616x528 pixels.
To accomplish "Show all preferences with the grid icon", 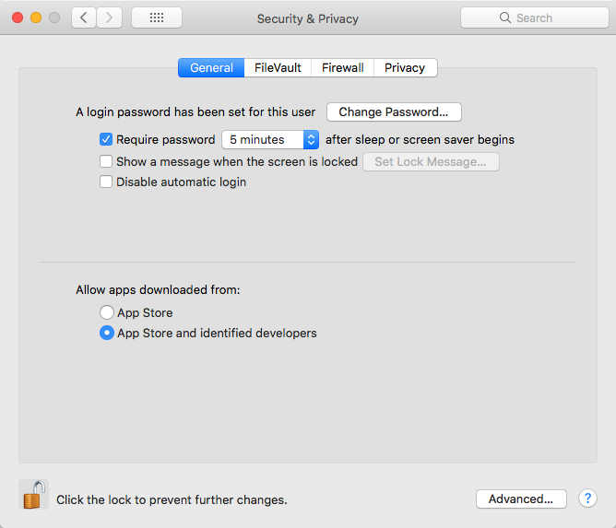I will click(x=157, y=18).
